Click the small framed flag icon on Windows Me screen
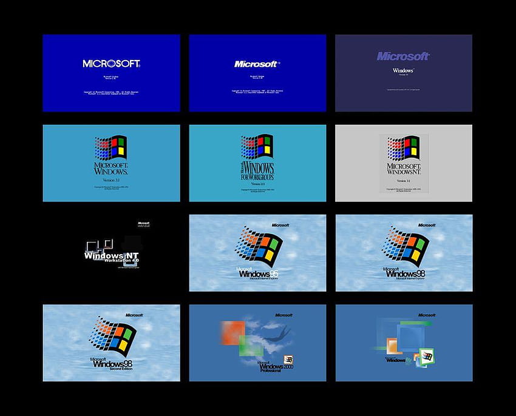This screenshot has width=516, height=416. tap(427, 357)
